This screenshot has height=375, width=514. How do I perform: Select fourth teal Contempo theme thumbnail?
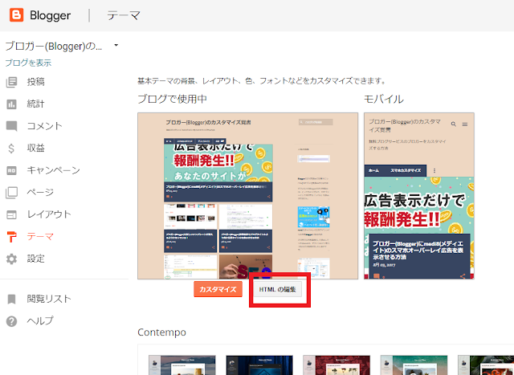[x=414, y=365]
